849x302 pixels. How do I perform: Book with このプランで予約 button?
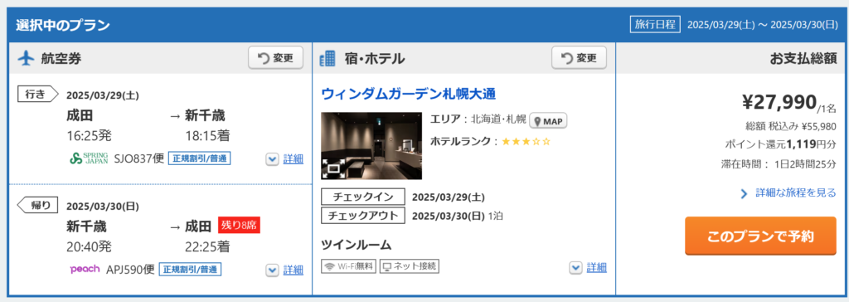tap(760, 236)
